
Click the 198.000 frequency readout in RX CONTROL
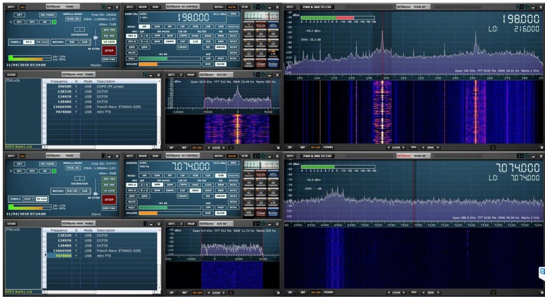(x=193, y=17)
